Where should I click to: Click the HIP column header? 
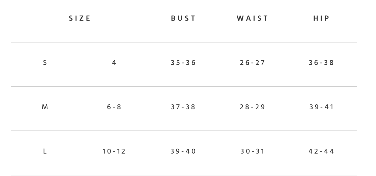click(x=321, y=18)
